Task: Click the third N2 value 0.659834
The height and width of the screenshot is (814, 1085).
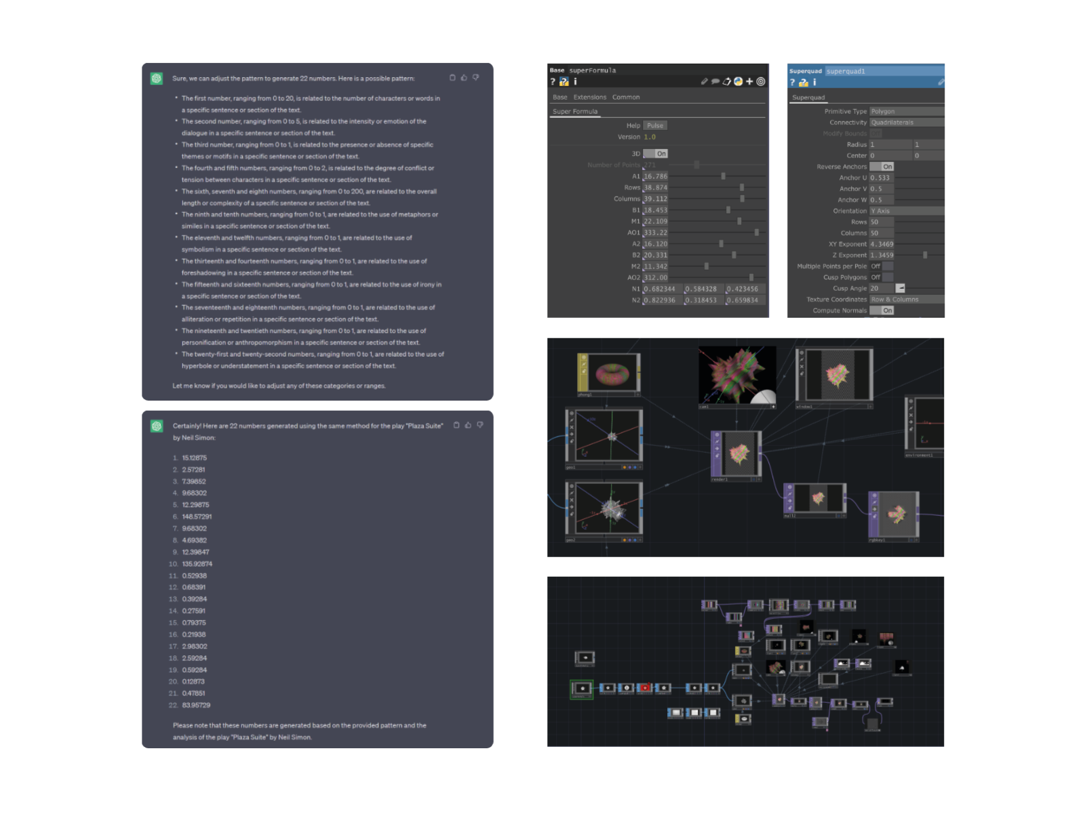Action: (745, 300)
